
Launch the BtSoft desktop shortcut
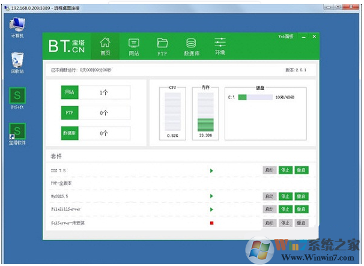coord(17,98)
